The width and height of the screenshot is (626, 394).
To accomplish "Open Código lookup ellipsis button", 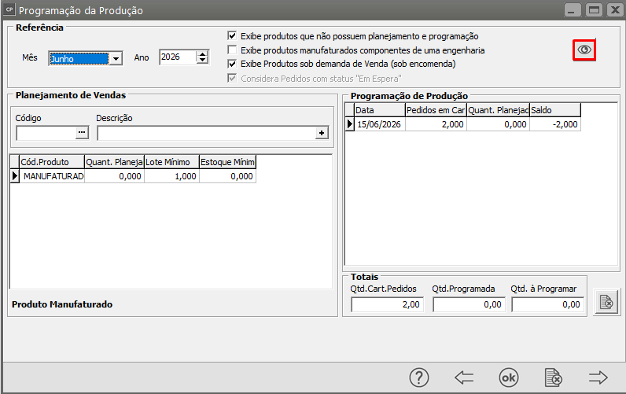I will pyautogui.click(x=82, y=133).
